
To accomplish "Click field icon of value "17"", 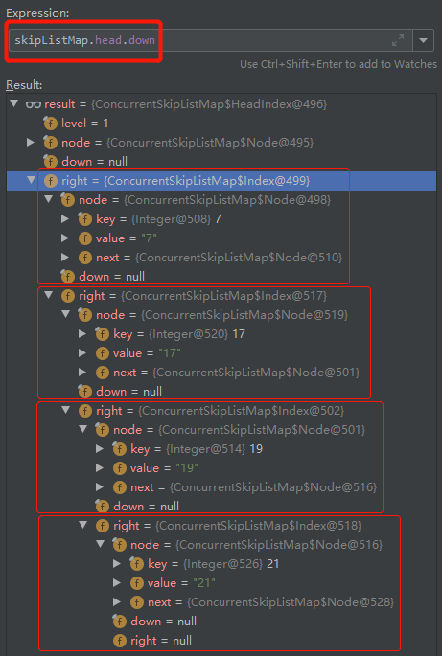I will (x=103, y=353).
